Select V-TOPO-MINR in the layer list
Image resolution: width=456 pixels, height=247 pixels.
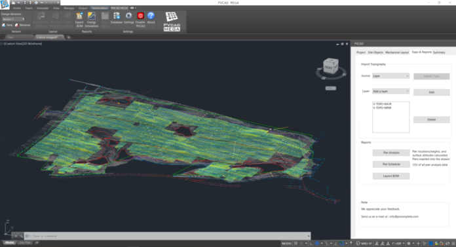(x=382, y=107)
